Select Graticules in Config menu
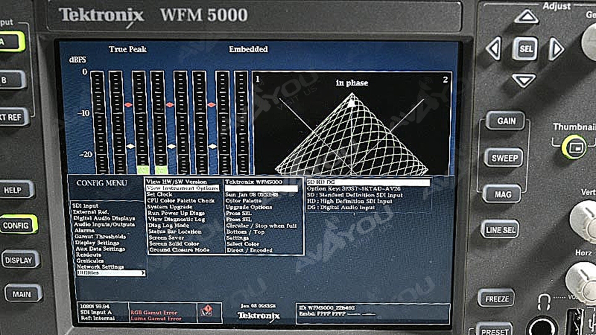 click(90, 260)
